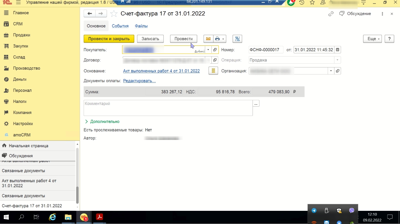Go back with the left arrow button

click(90, 13)
